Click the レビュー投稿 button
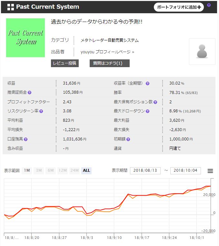This screenshot has height=246, width=219. click(x=65, y=63)
